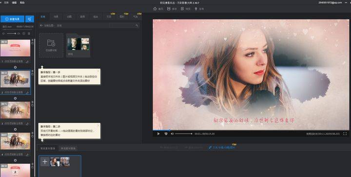Click copy icon beside scene 1
351x177 pixels.
pos(33,43)
